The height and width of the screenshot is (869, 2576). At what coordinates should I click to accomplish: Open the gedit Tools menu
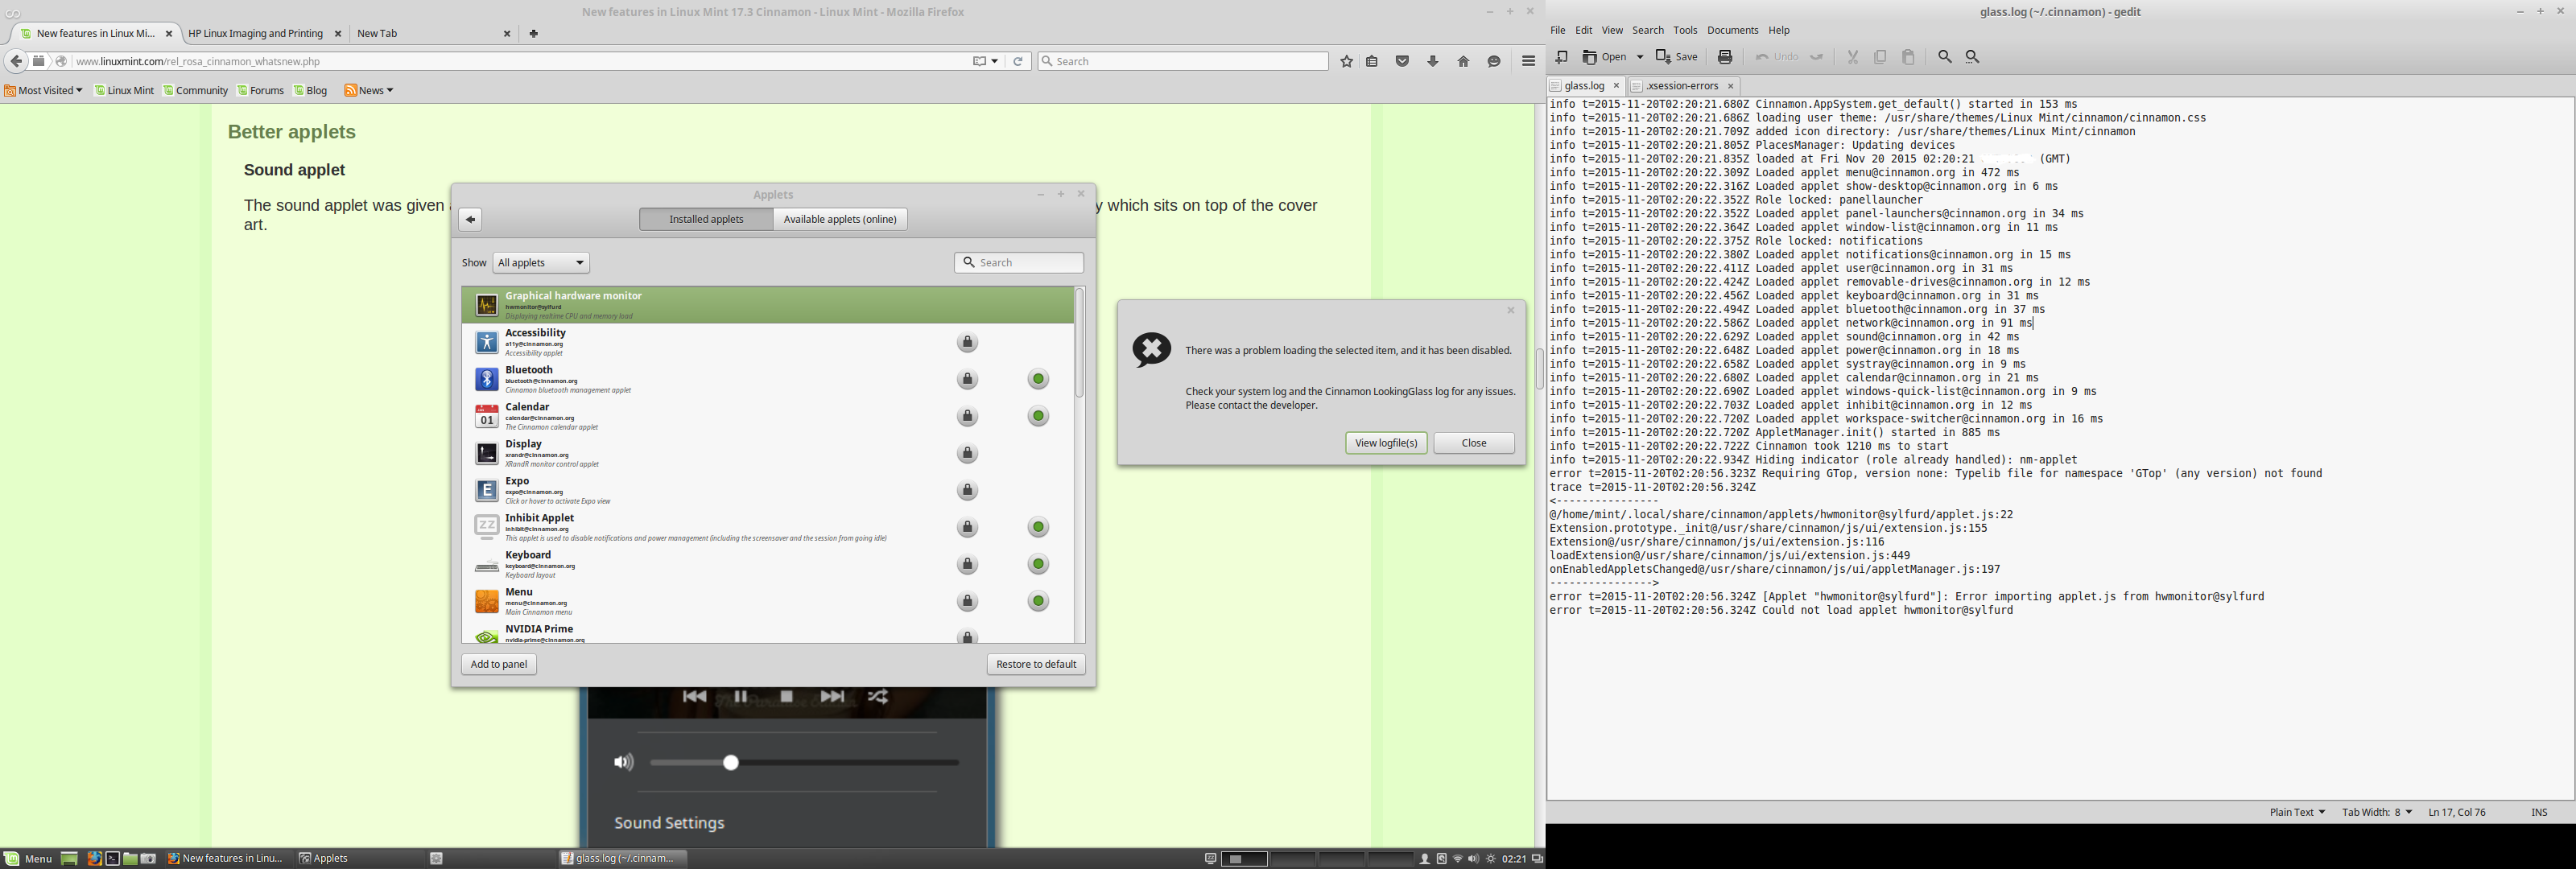pos(1686,30)
